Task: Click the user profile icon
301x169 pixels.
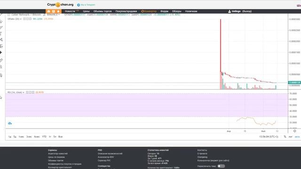Action: pyautogui.click(x=230, y=11)
